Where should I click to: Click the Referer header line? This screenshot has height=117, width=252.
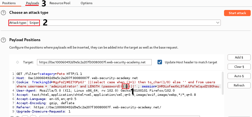(x=89, y=107)
